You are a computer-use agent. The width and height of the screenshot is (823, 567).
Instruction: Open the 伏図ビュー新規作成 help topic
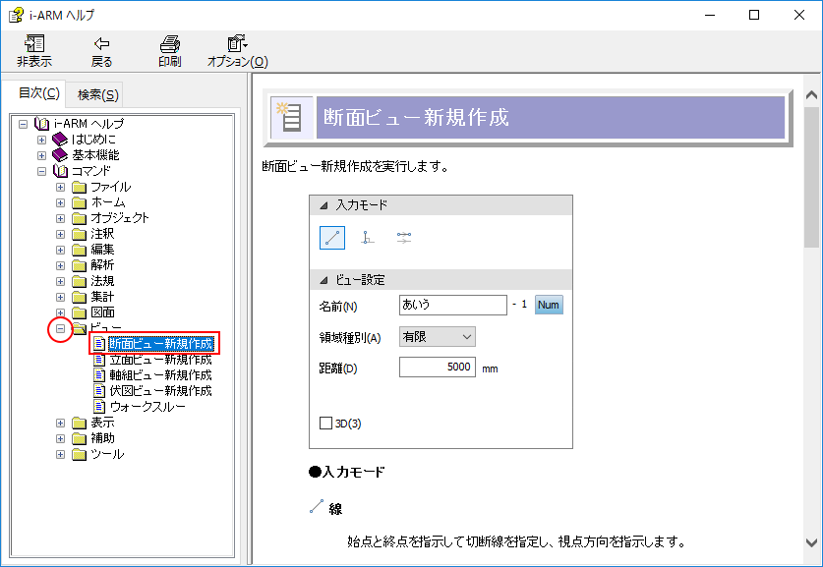tap(160, 391)
